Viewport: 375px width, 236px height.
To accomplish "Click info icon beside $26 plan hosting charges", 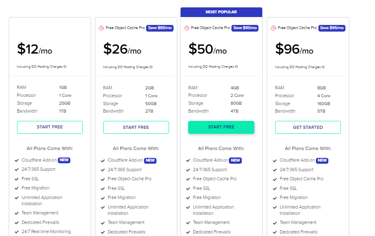I will (151, 67).
